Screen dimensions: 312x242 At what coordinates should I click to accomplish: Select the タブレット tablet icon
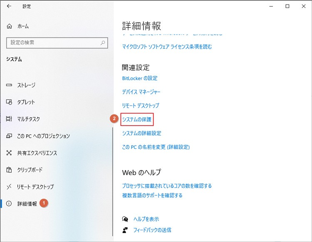click(9, 102)
